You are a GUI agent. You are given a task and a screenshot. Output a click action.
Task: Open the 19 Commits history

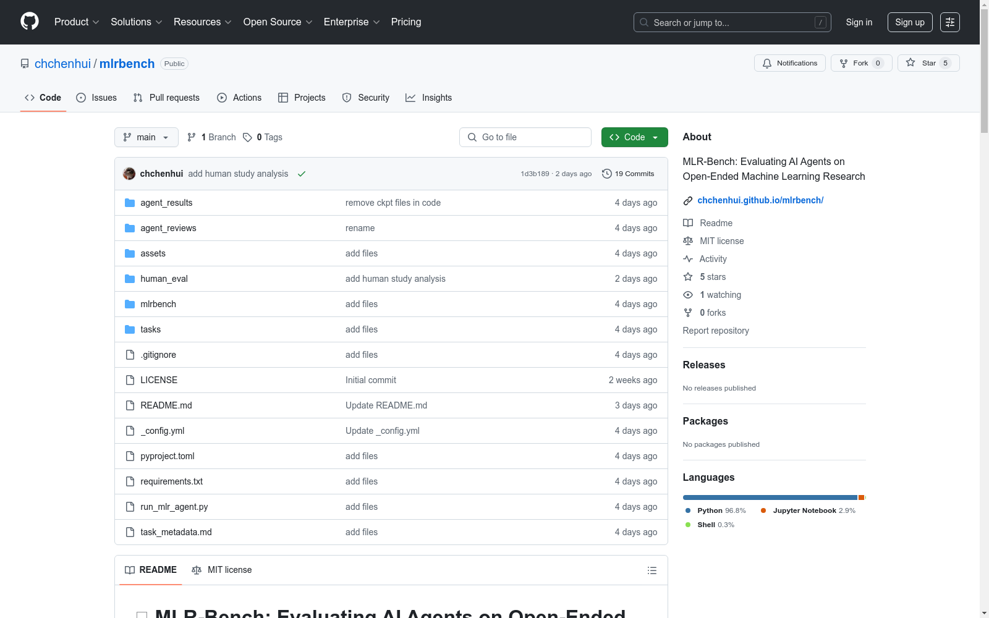628,174
